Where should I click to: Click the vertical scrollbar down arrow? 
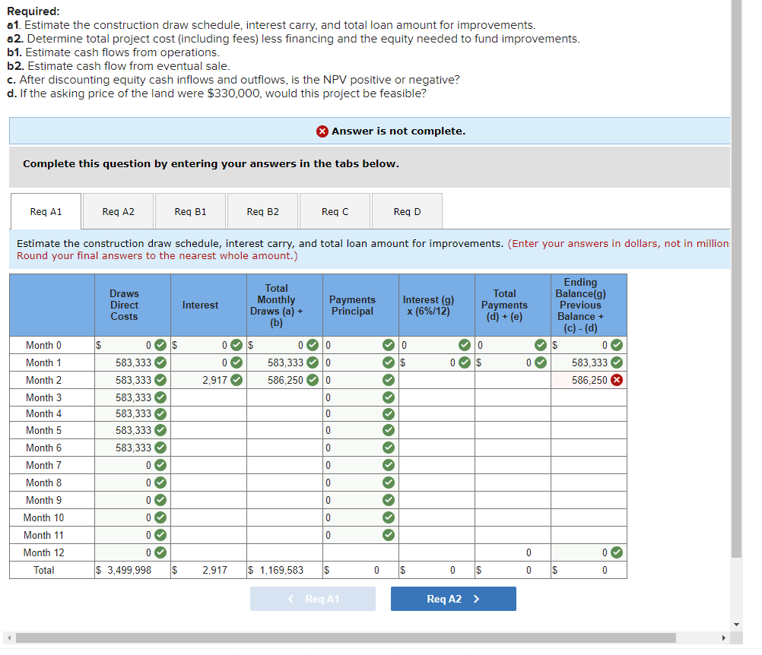(x=737, y=625)
